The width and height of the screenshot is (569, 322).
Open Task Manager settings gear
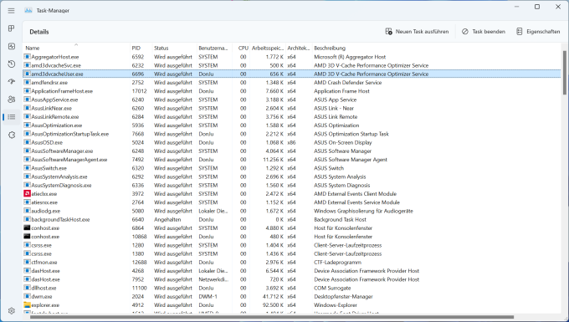click(11, 311)
